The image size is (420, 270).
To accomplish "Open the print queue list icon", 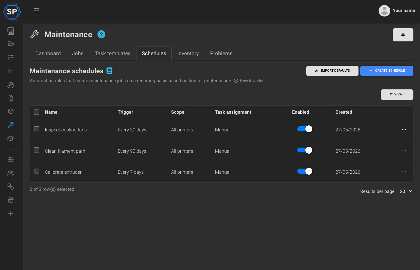I will click(x=11, y=57).
